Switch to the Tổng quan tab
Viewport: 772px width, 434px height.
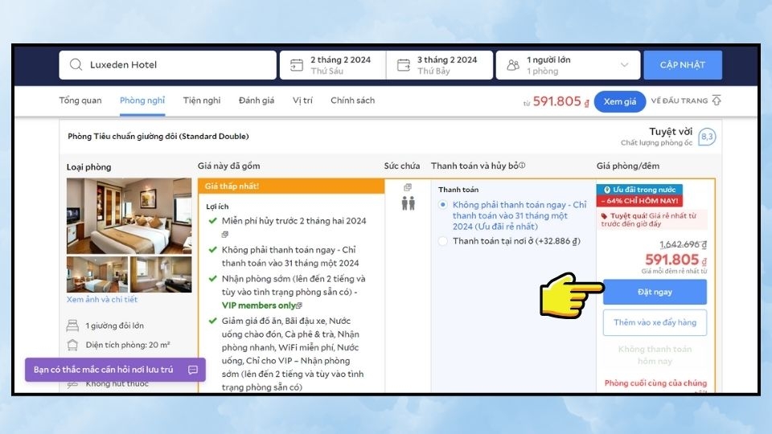80,100
